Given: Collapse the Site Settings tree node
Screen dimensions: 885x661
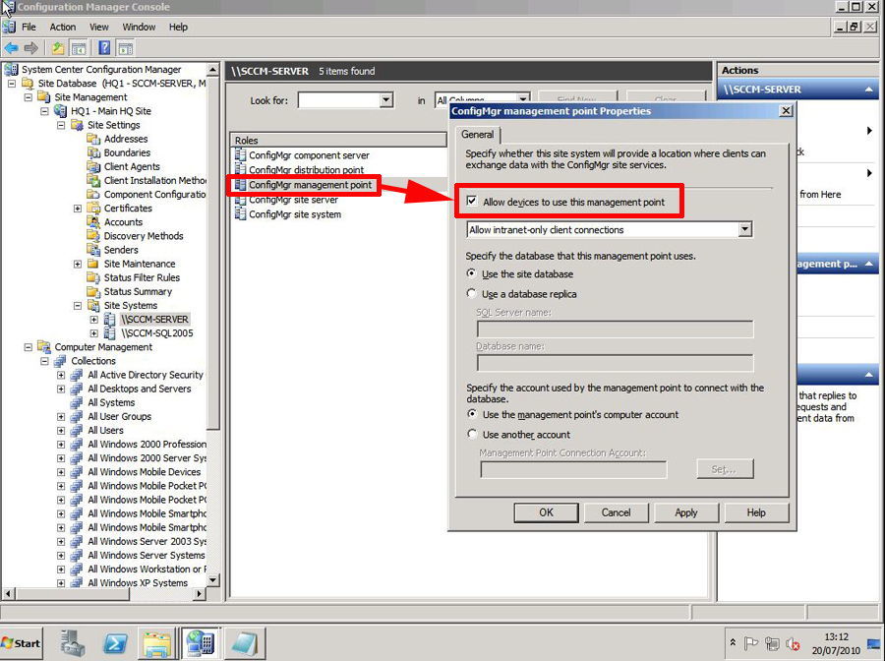Looking at the screenshot, I should [x=61, y=125].
